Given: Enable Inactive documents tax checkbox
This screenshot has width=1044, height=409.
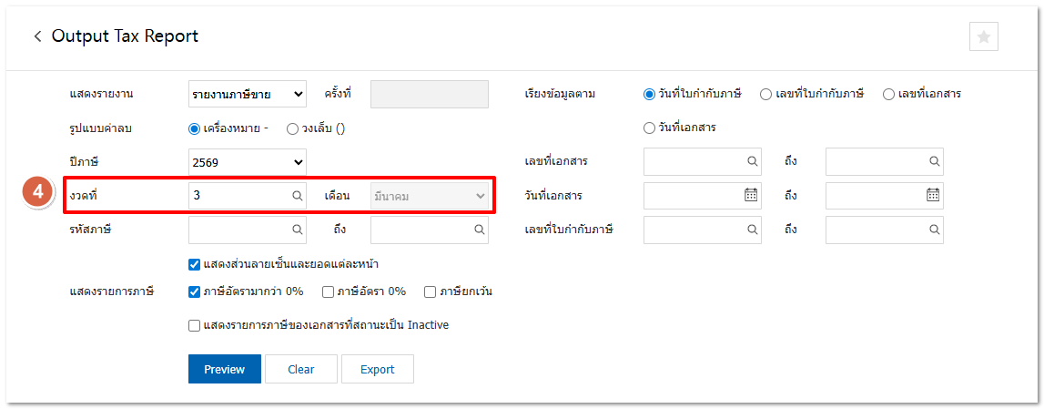Looking at the screenshot, I should [194, 325].
